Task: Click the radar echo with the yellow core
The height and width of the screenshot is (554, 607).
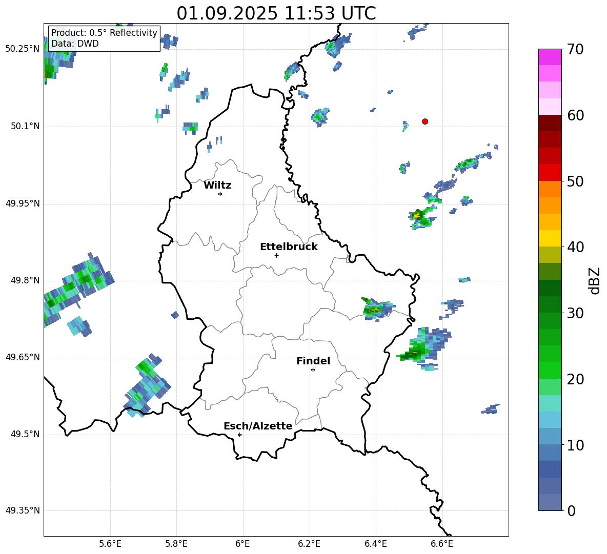Action: [417, 216]
